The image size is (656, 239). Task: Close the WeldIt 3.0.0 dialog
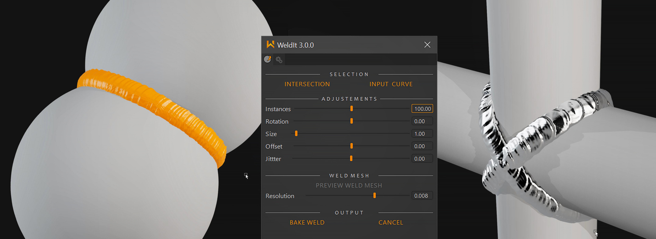[427, 45]
